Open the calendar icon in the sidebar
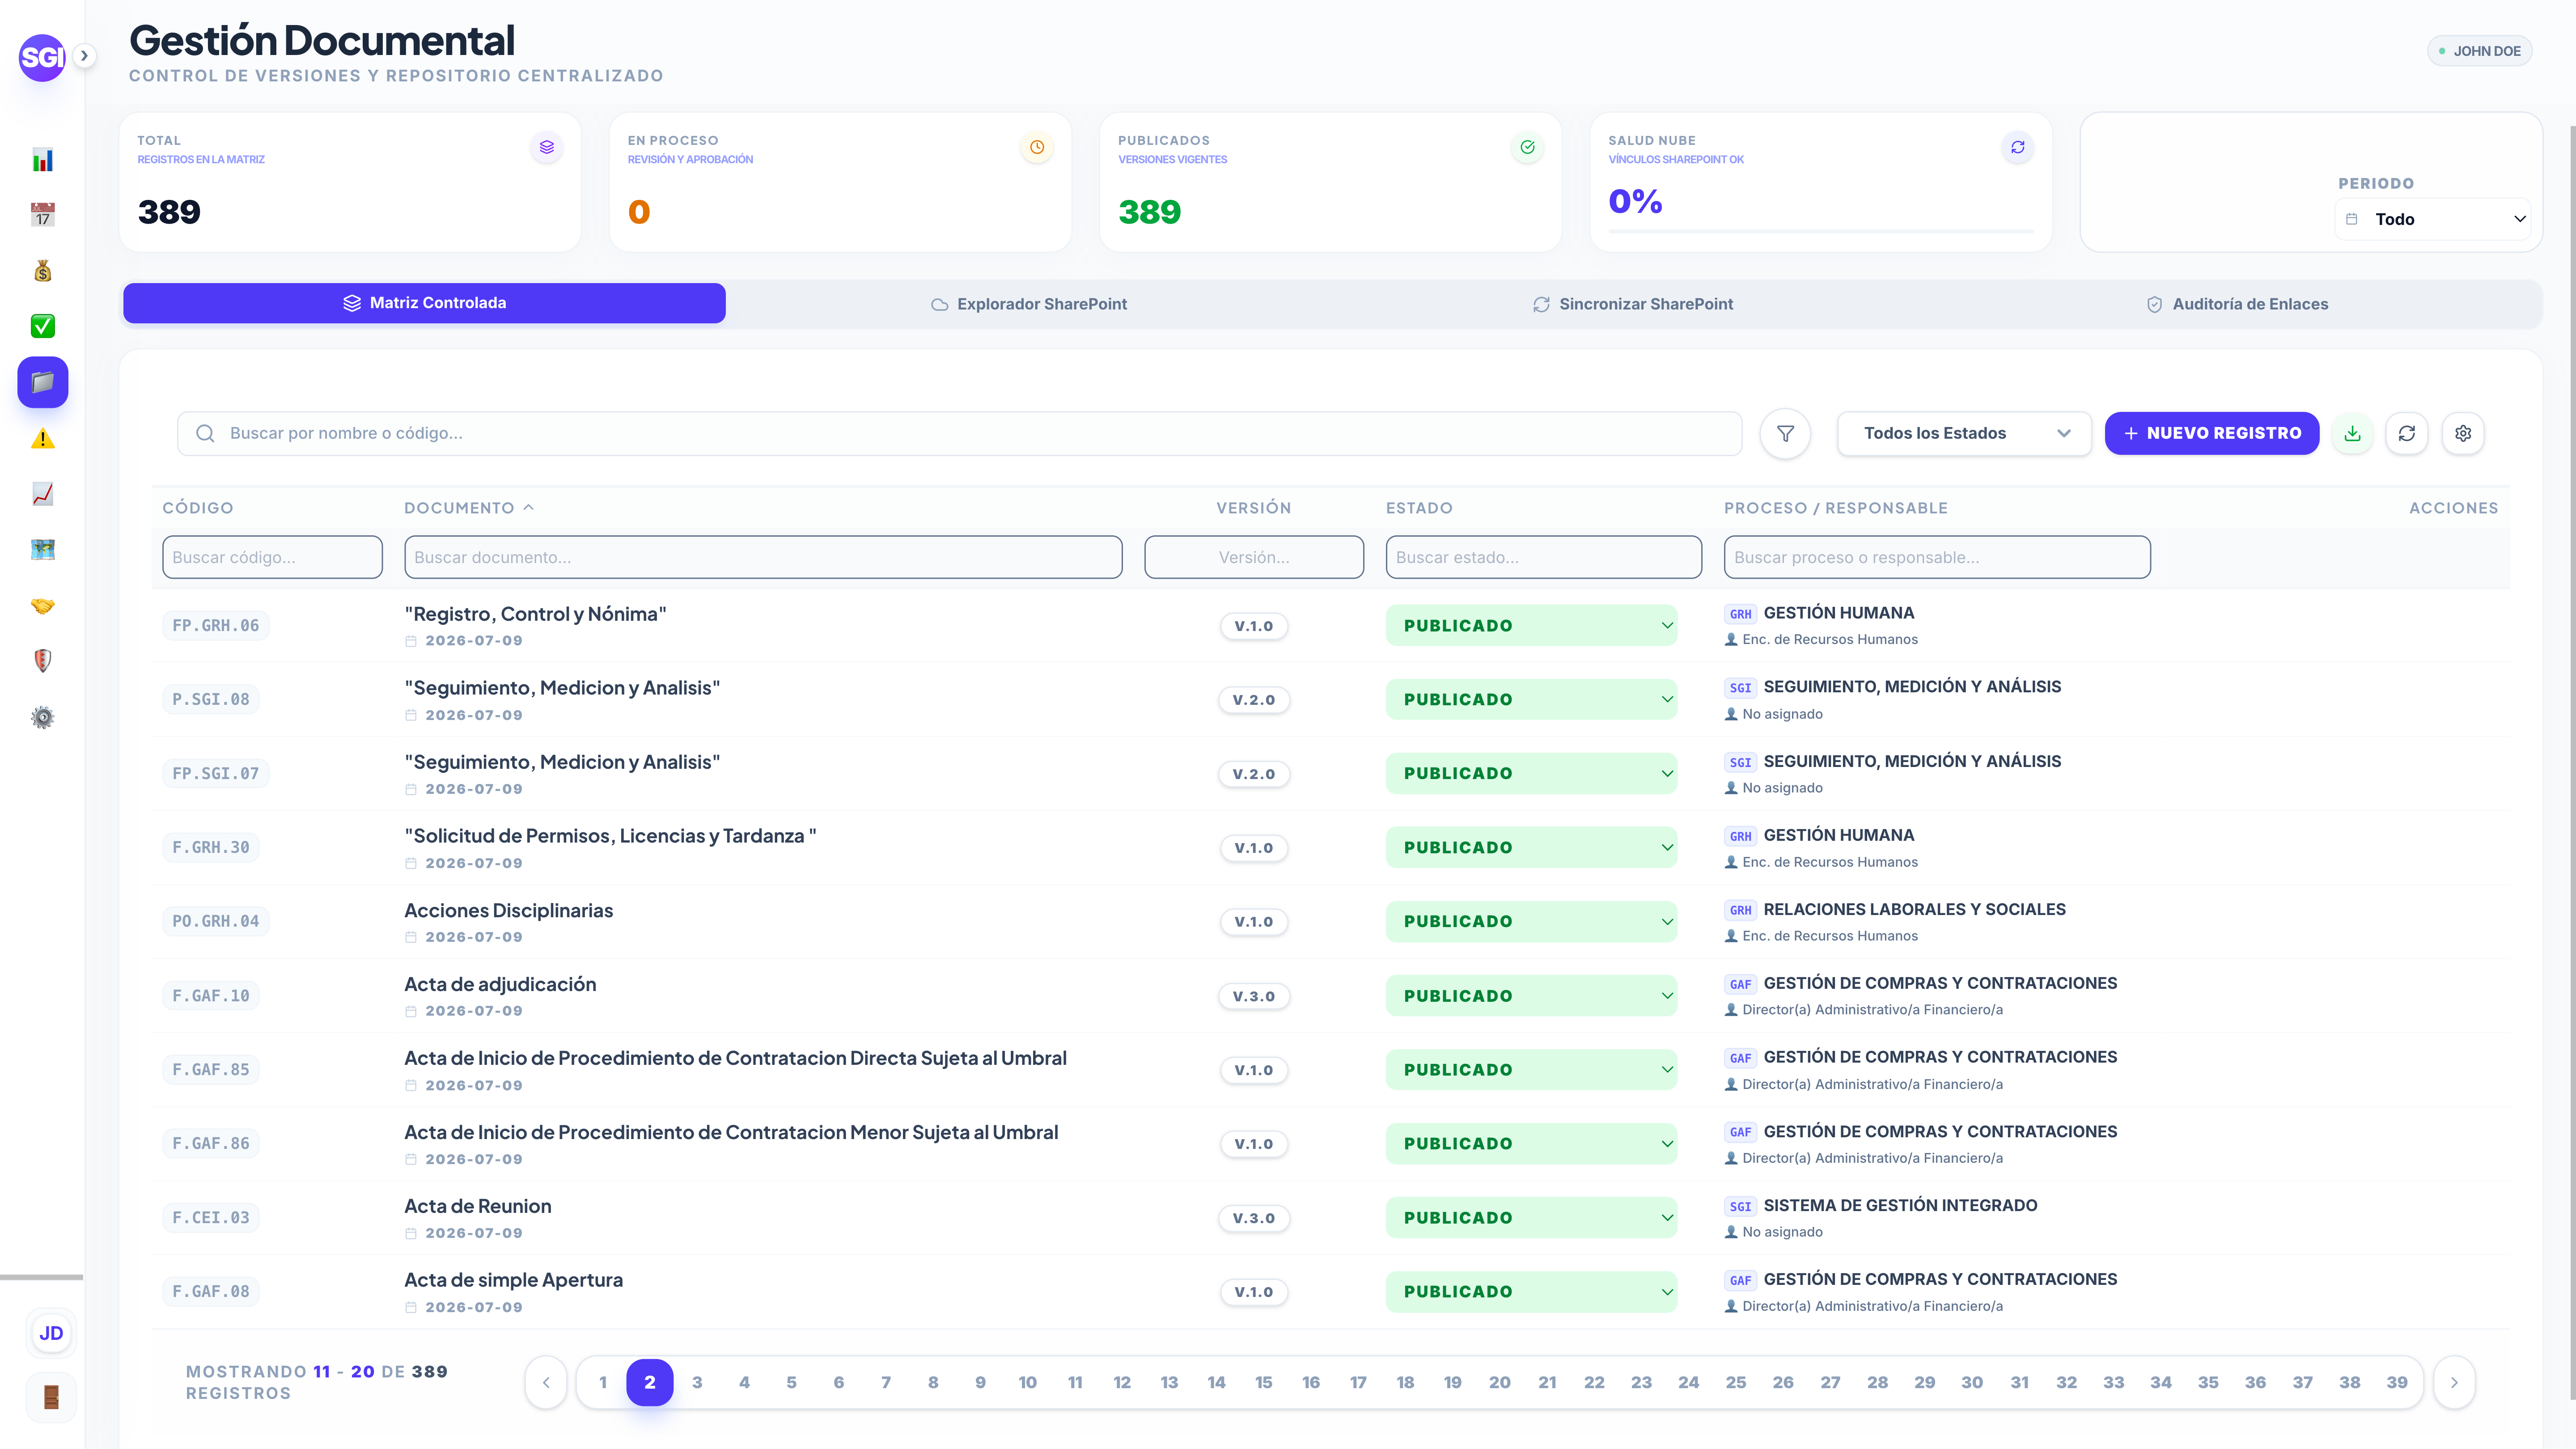The height and width of the screenshot is (1449, 2576). coord(42,215)
